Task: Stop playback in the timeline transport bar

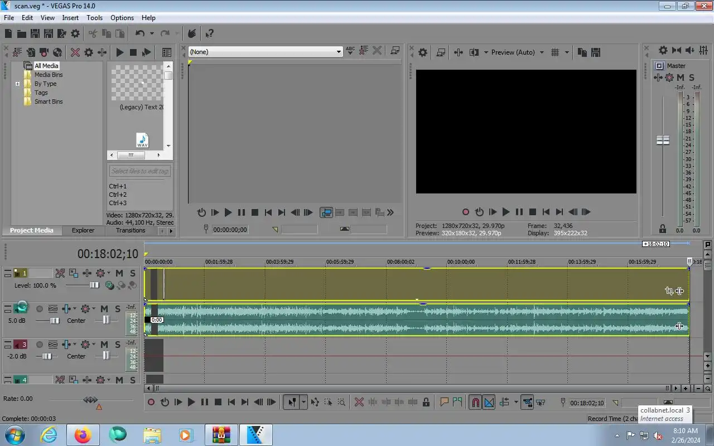Action: [x=218, y=402]
